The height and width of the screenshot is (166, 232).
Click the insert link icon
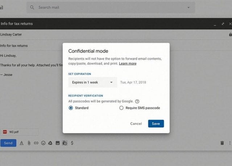click(36, 143)
